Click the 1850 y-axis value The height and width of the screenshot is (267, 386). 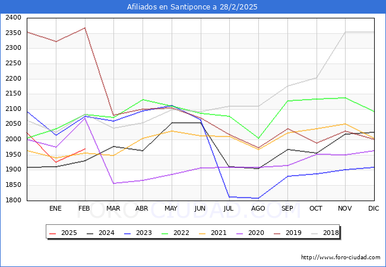point(13,185)
